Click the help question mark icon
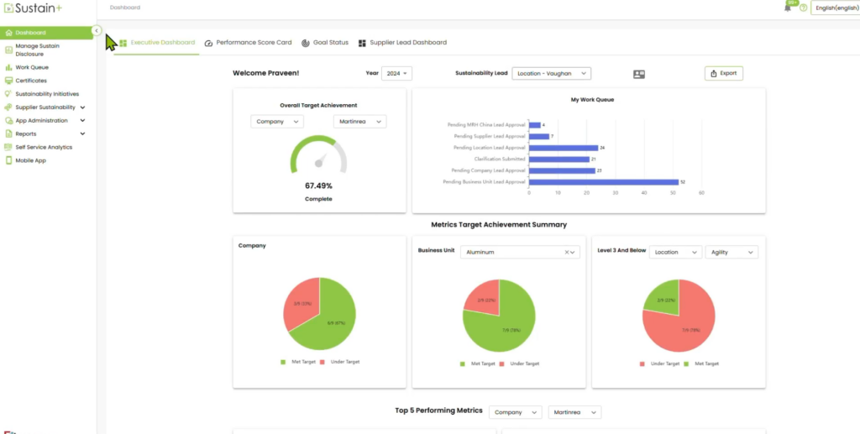The height and width of the screenshot is (434, 860). (803, 8)
